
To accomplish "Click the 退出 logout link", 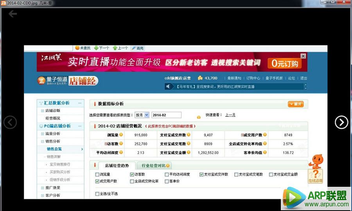I will coord(304,78).
